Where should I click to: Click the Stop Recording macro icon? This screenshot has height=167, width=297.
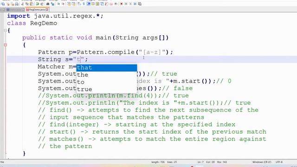pos(126,4)
